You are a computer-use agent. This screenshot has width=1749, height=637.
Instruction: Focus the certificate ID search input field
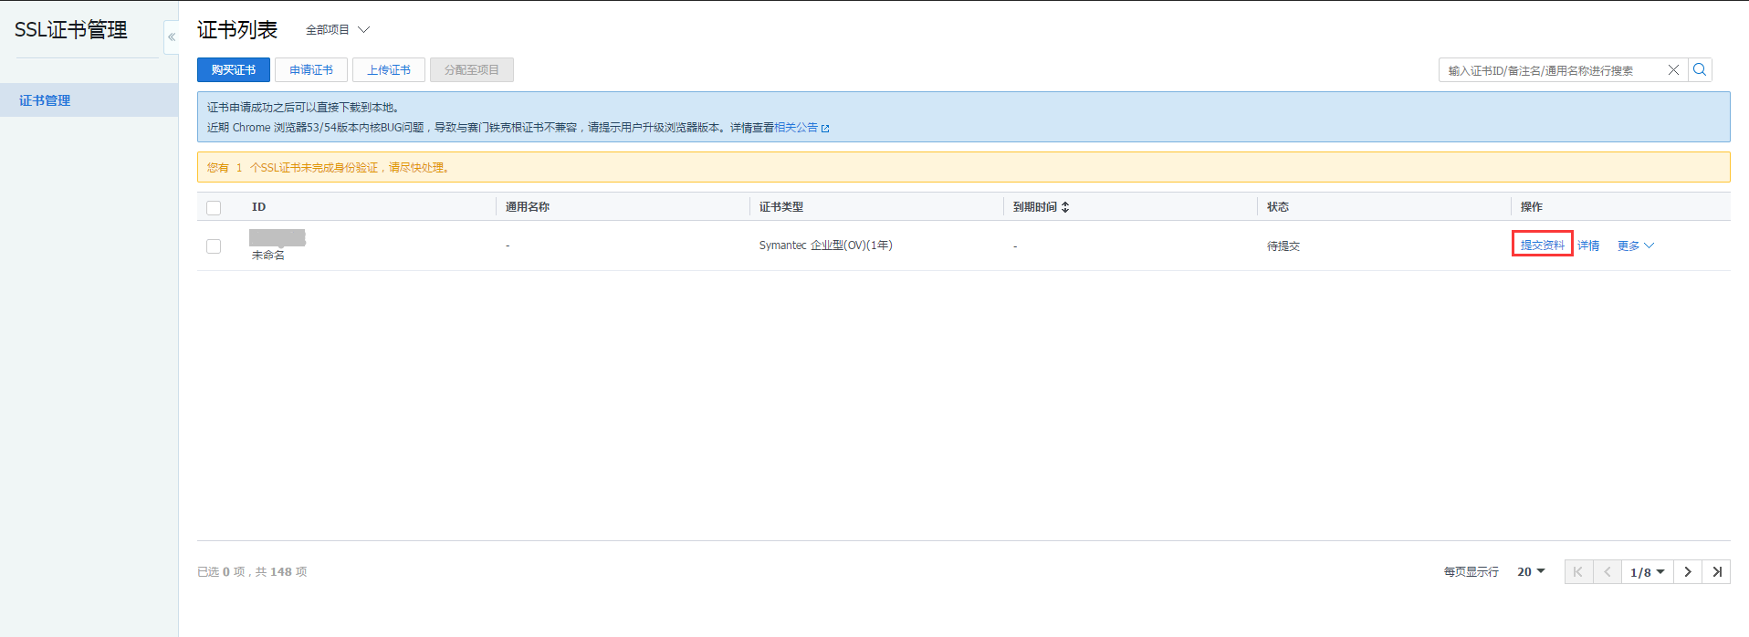click(1552, 70)
